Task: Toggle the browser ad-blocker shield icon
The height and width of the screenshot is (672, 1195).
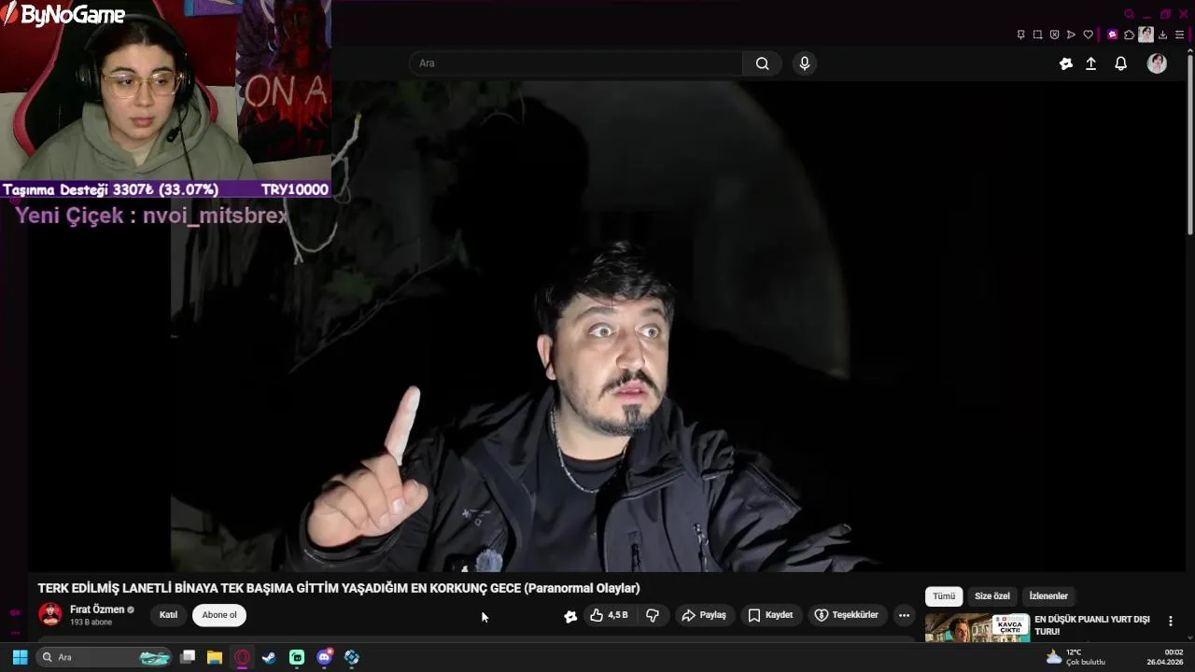Action: click(1054, 35)
